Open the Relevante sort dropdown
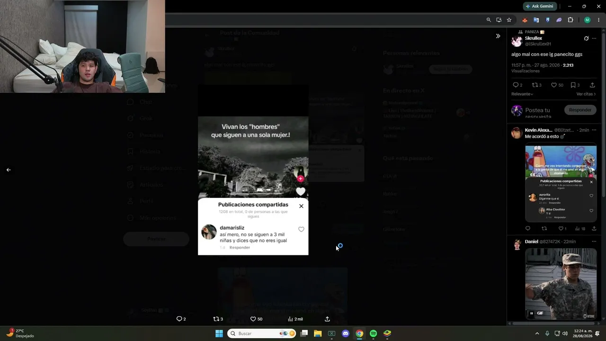 tap(522, 94)
